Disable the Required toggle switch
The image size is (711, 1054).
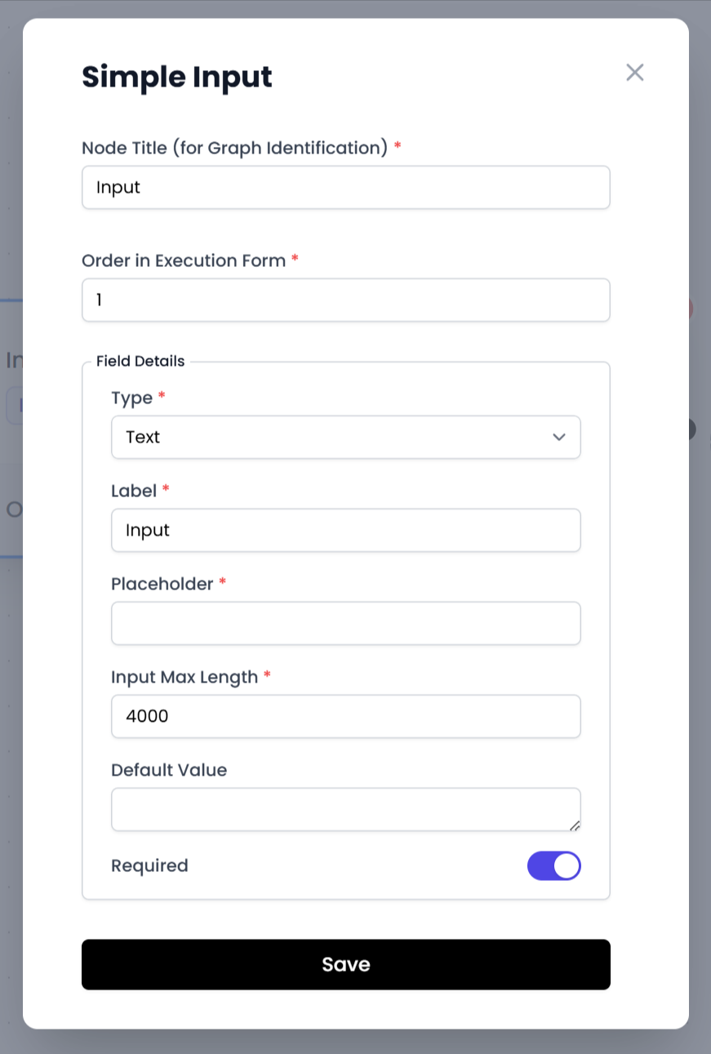(553, 866)
